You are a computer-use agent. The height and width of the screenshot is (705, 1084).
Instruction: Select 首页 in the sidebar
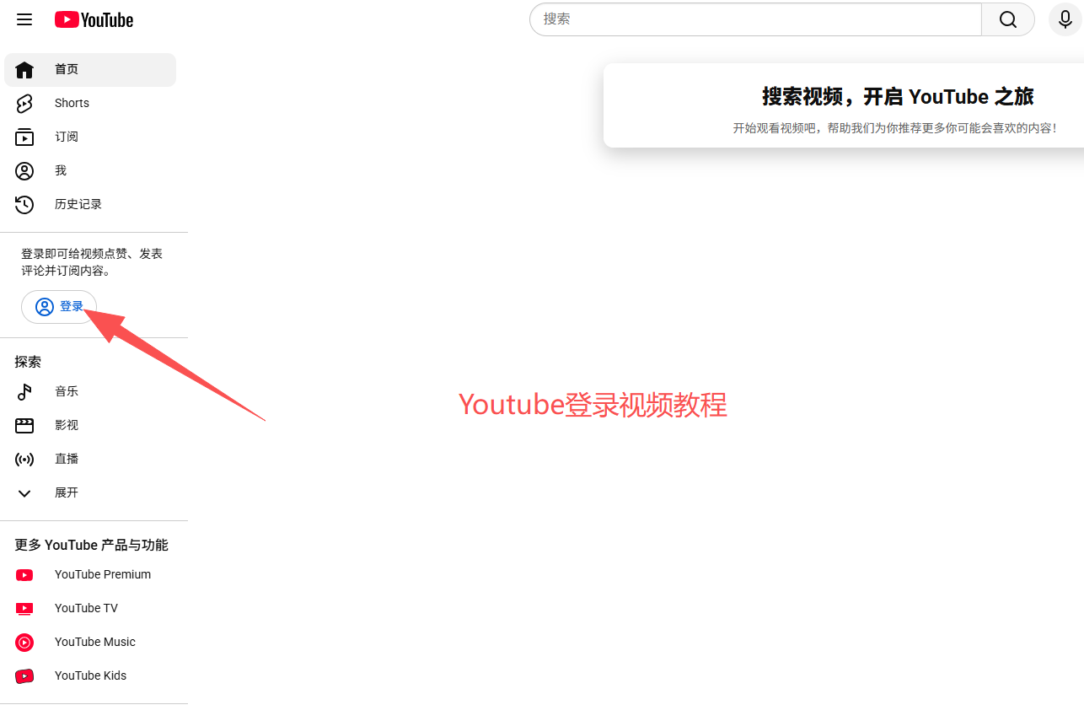click(90, 69)
